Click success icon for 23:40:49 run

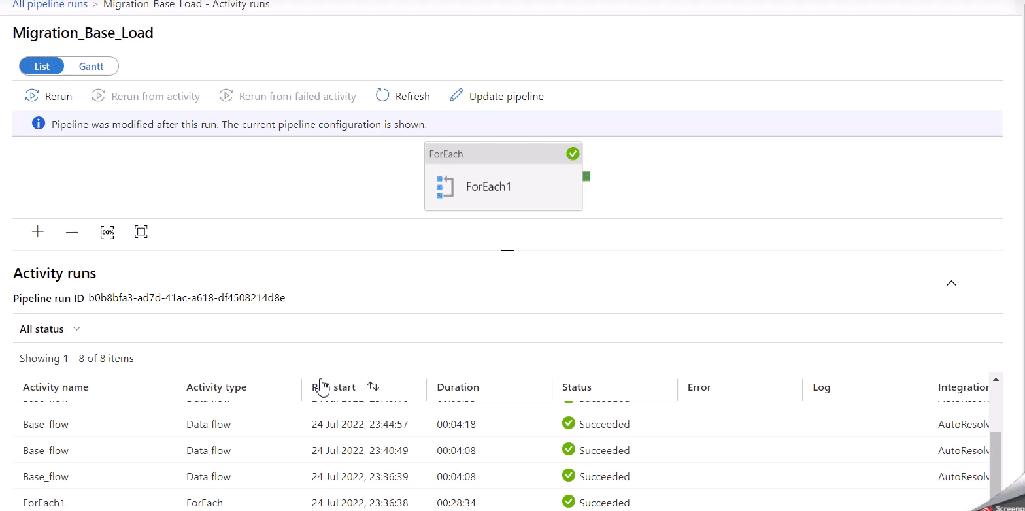(x=568, y=449)
